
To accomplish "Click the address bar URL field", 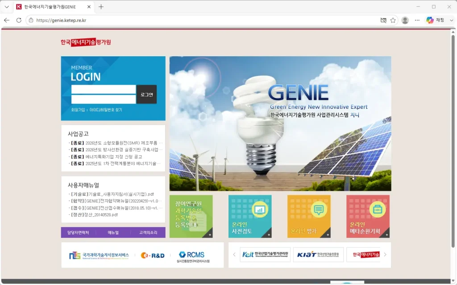I will pyautogui.click(x=204, y=20).
